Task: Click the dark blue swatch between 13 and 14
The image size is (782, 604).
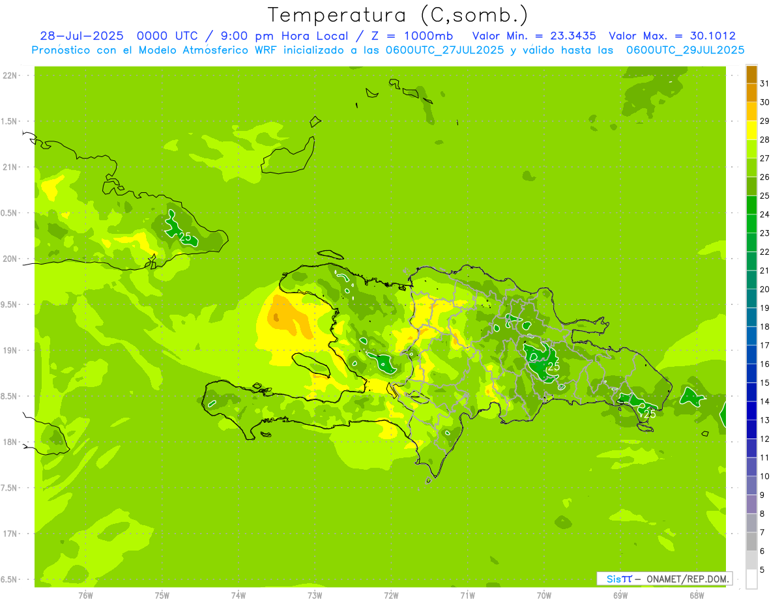Action: pyautogui.click(x=751, y=410)
